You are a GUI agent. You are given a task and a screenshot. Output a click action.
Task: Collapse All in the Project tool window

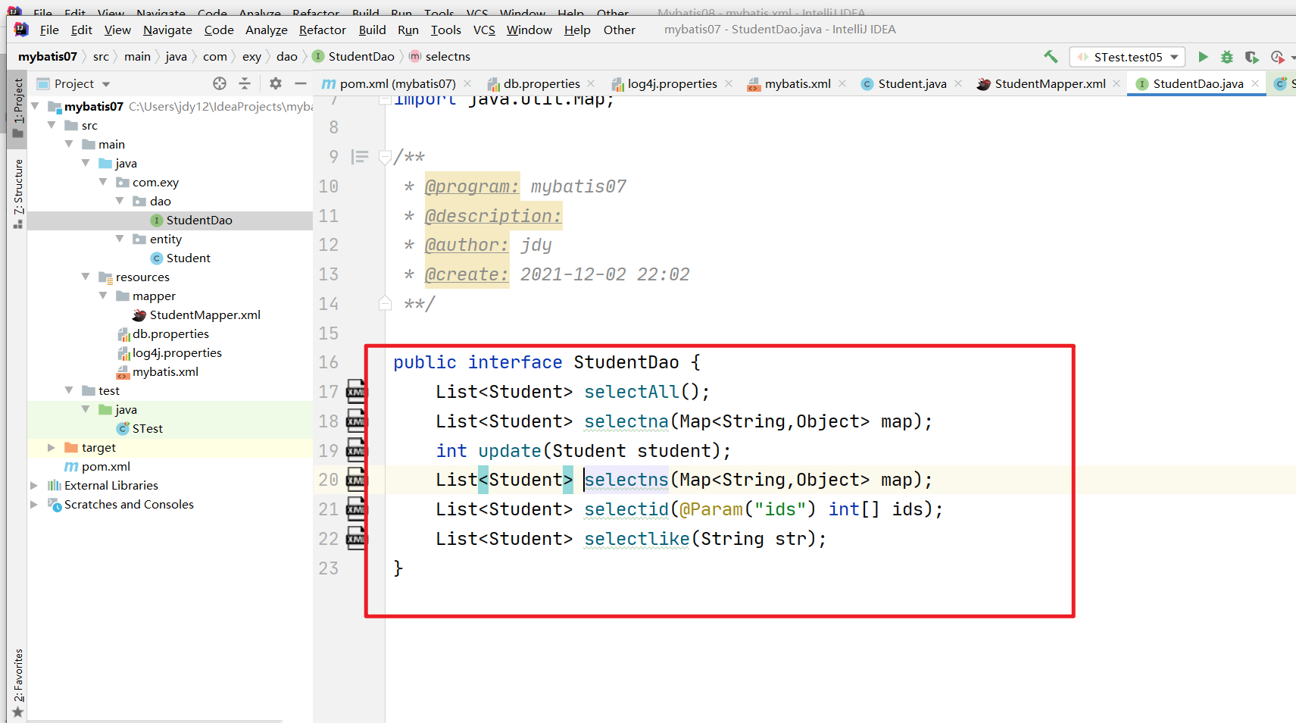click(x=245, y=83)
